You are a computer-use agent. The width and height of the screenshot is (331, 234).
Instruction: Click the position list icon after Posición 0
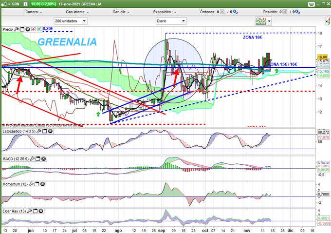285,12
